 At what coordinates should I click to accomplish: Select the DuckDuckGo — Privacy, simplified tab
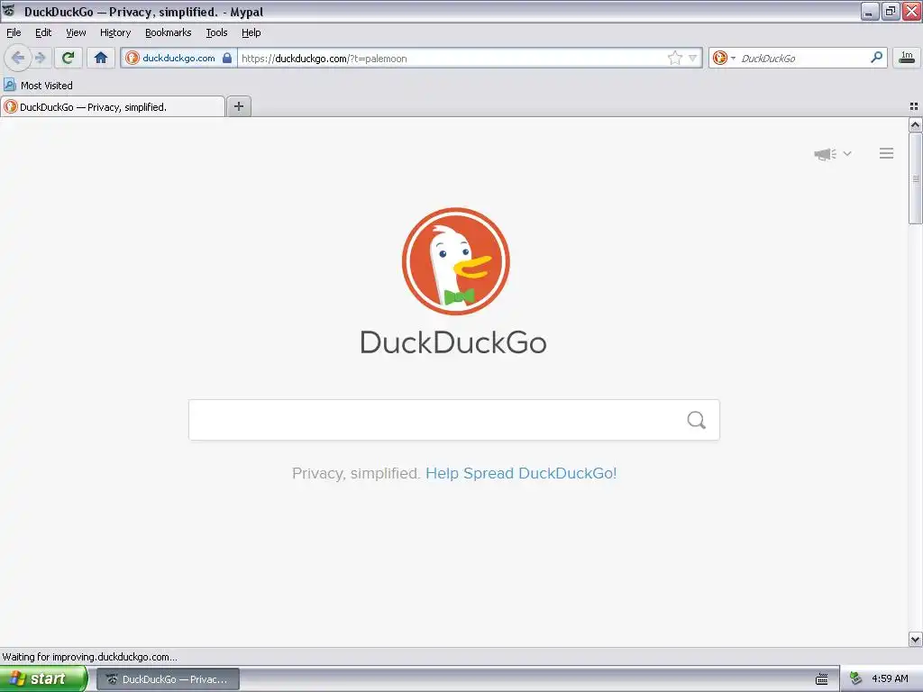click(x=113, y=106)
